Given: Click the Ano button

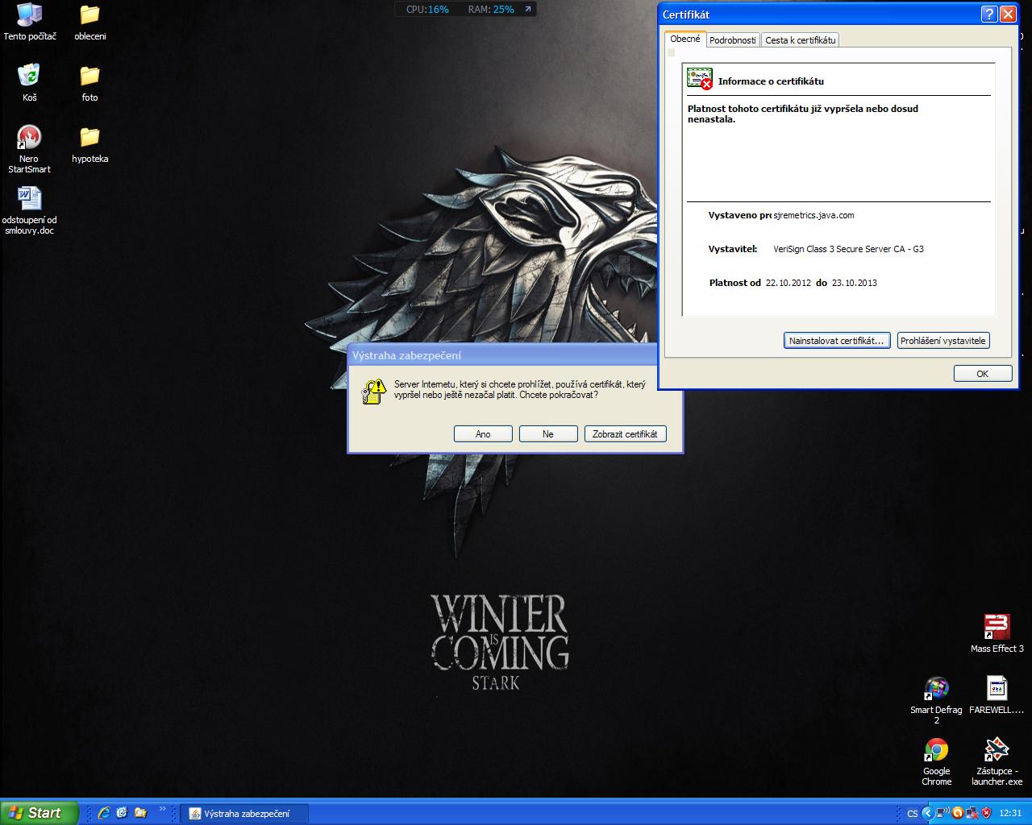Looking at the screenshot, I should click(483, 434).
